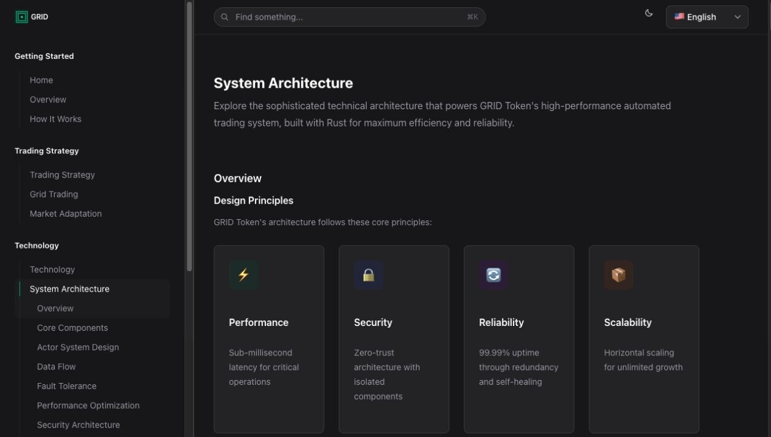Click the Security padlock icon
771x437 pixels.
click(x=369, y=275)
